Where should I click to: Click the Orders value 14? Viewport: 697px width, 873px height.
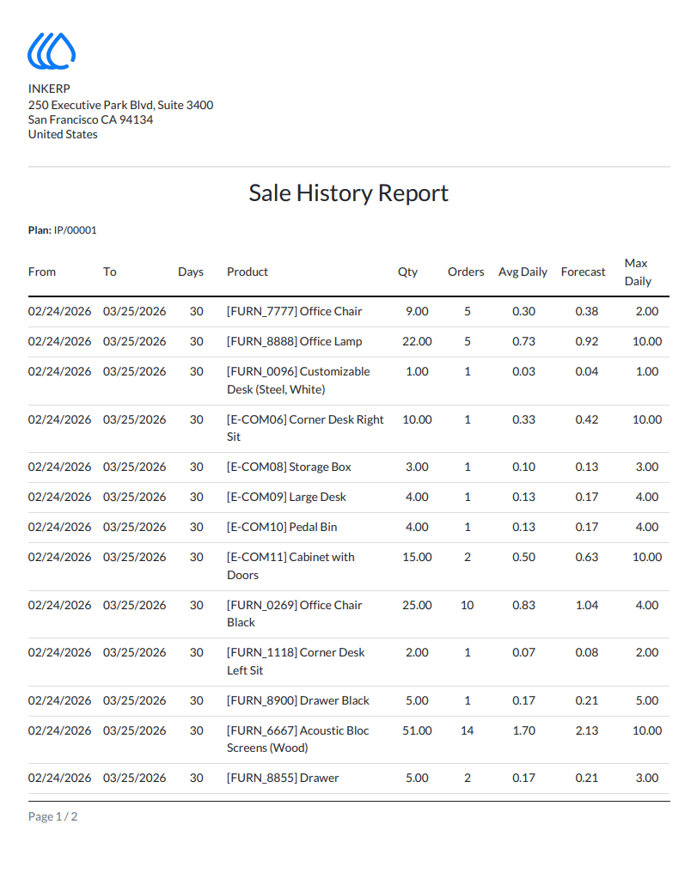tap(467, 730)
